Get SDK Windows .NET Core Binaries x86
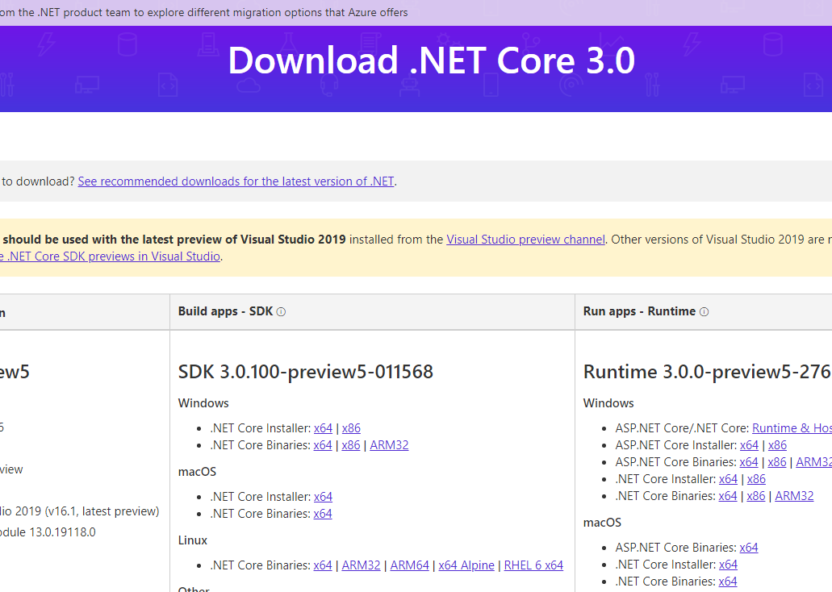 [351, 445]
